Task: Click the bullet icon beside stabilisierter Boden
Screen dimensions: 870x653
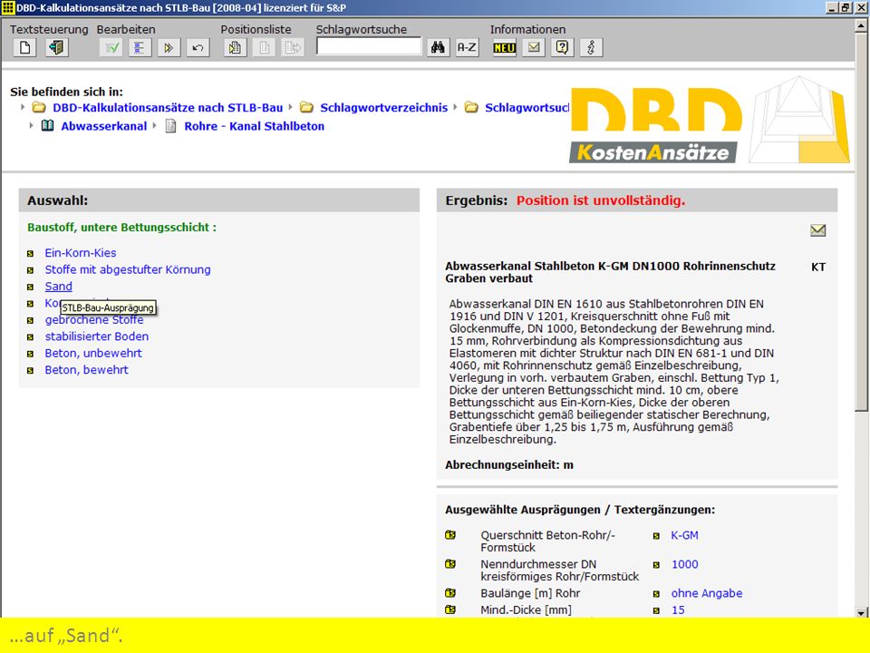Action: pyautogui.click(x=31, y=337)
